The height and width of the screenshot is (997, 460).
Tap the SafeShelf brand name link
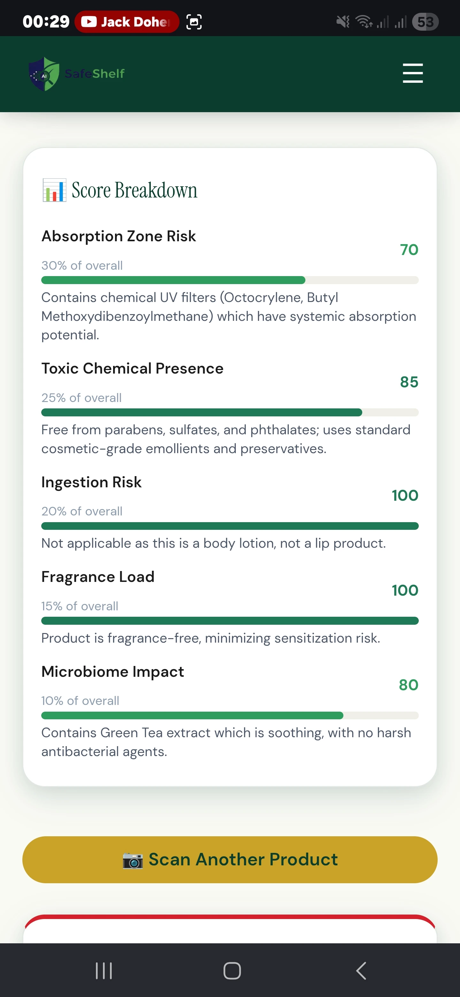click(x=95, y=73)
